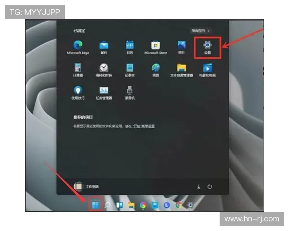Open the power options button

210,186
